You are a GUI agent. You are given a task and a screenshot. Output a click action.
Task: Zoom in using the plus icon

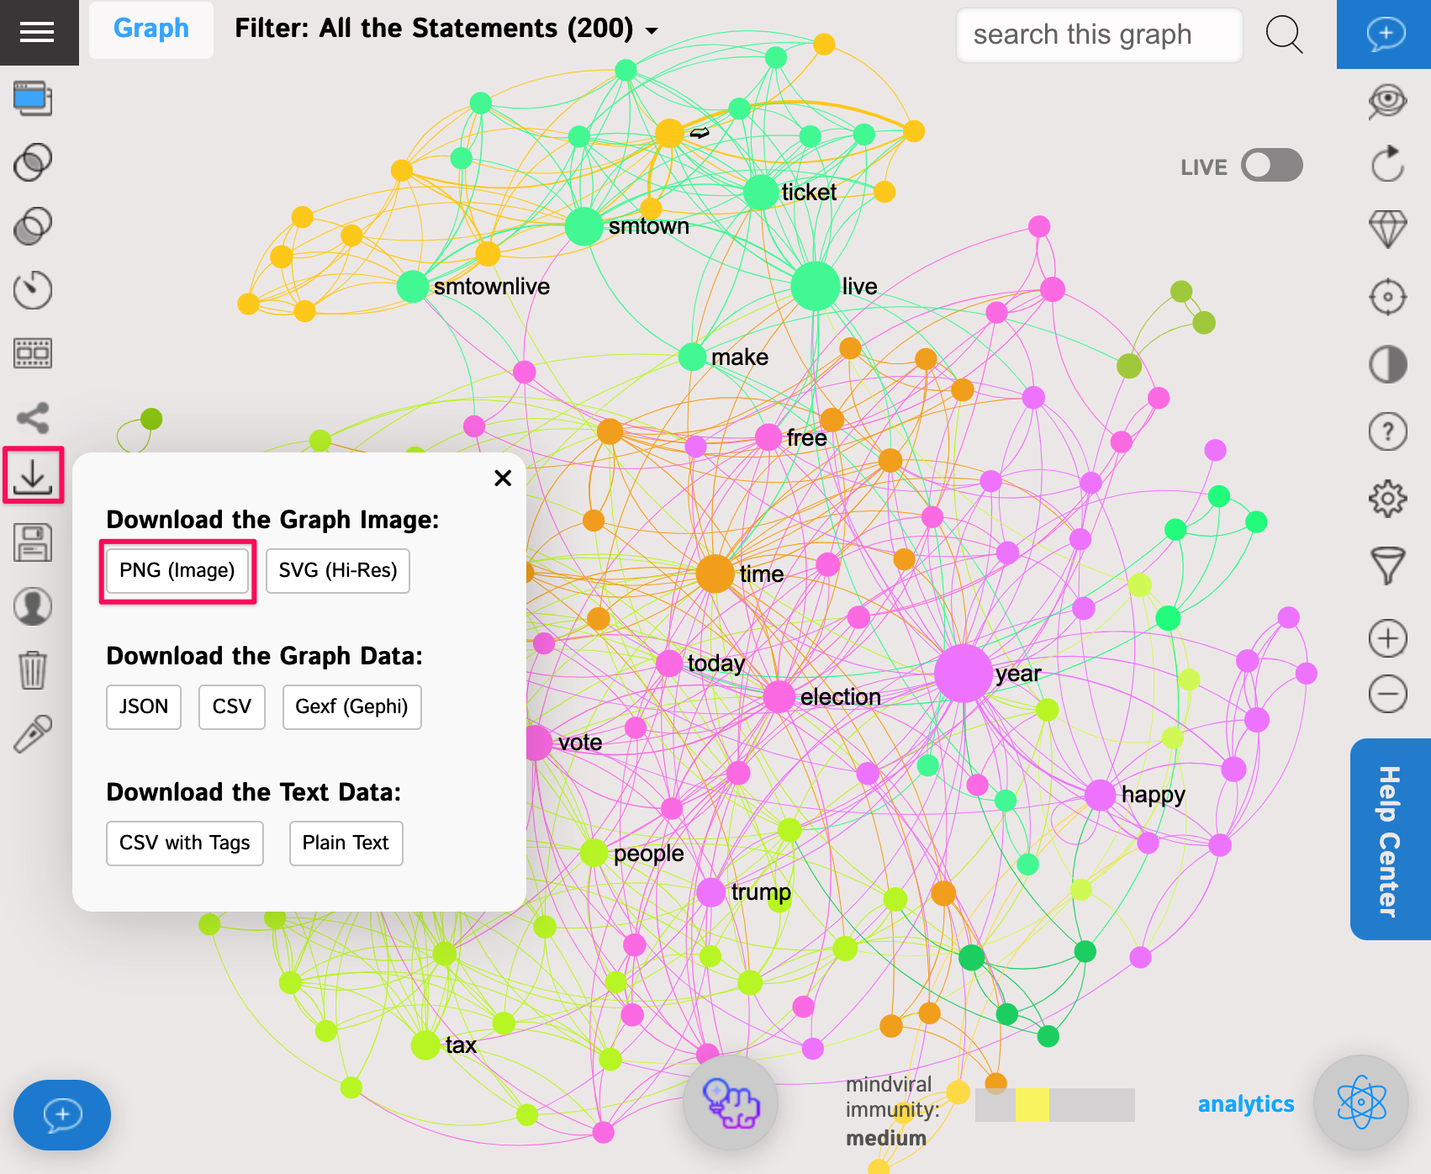click(1387, 638)
